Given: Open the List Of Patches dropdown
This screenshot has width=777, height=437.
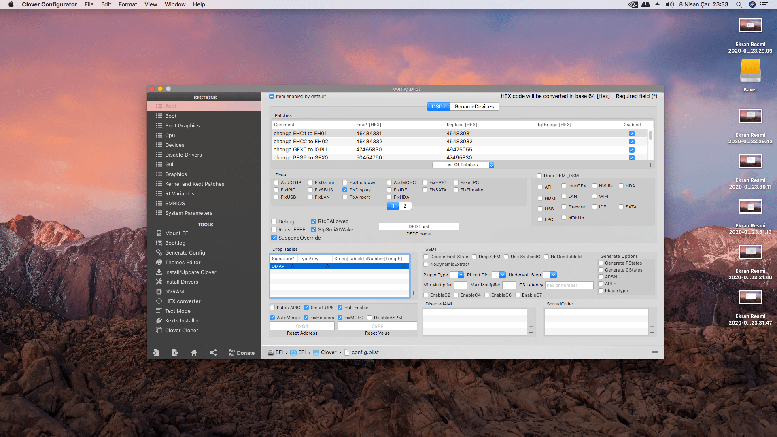Looking at the screenshot, I should tap(463, 165).
